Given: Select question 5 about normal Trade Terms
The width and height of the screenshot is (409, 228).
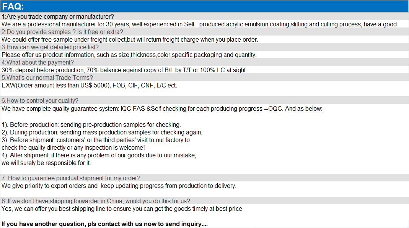Looking at the screenshot, I should click(47, 78).
